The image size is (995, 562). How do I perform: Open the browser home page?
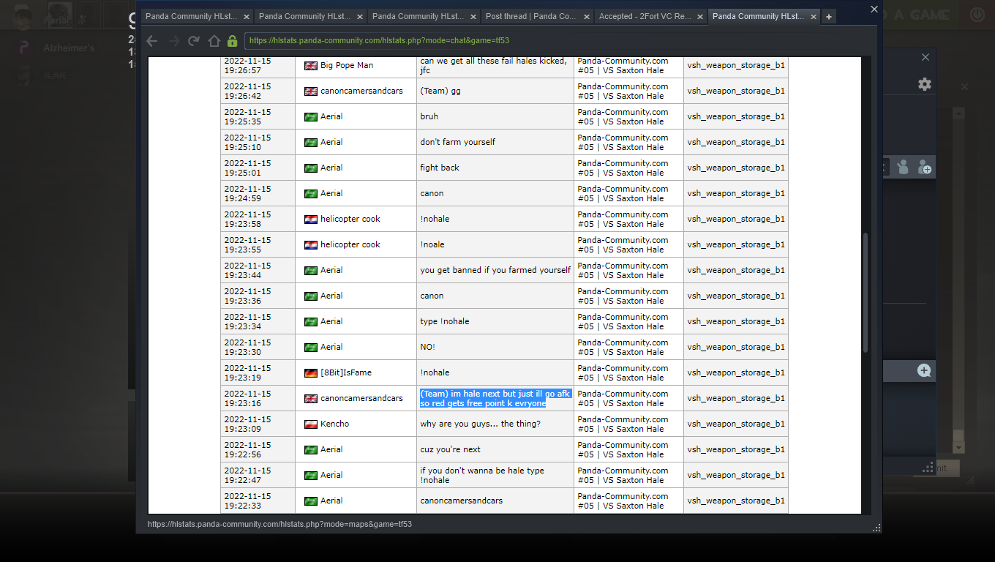(x=214, y=41)
